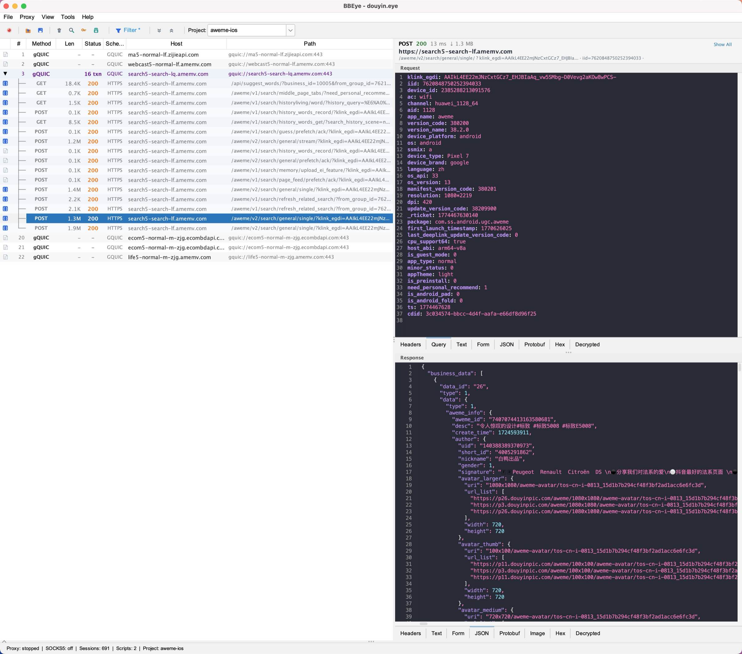Save the session using the floppy disk icon

(x=41, y=30)
